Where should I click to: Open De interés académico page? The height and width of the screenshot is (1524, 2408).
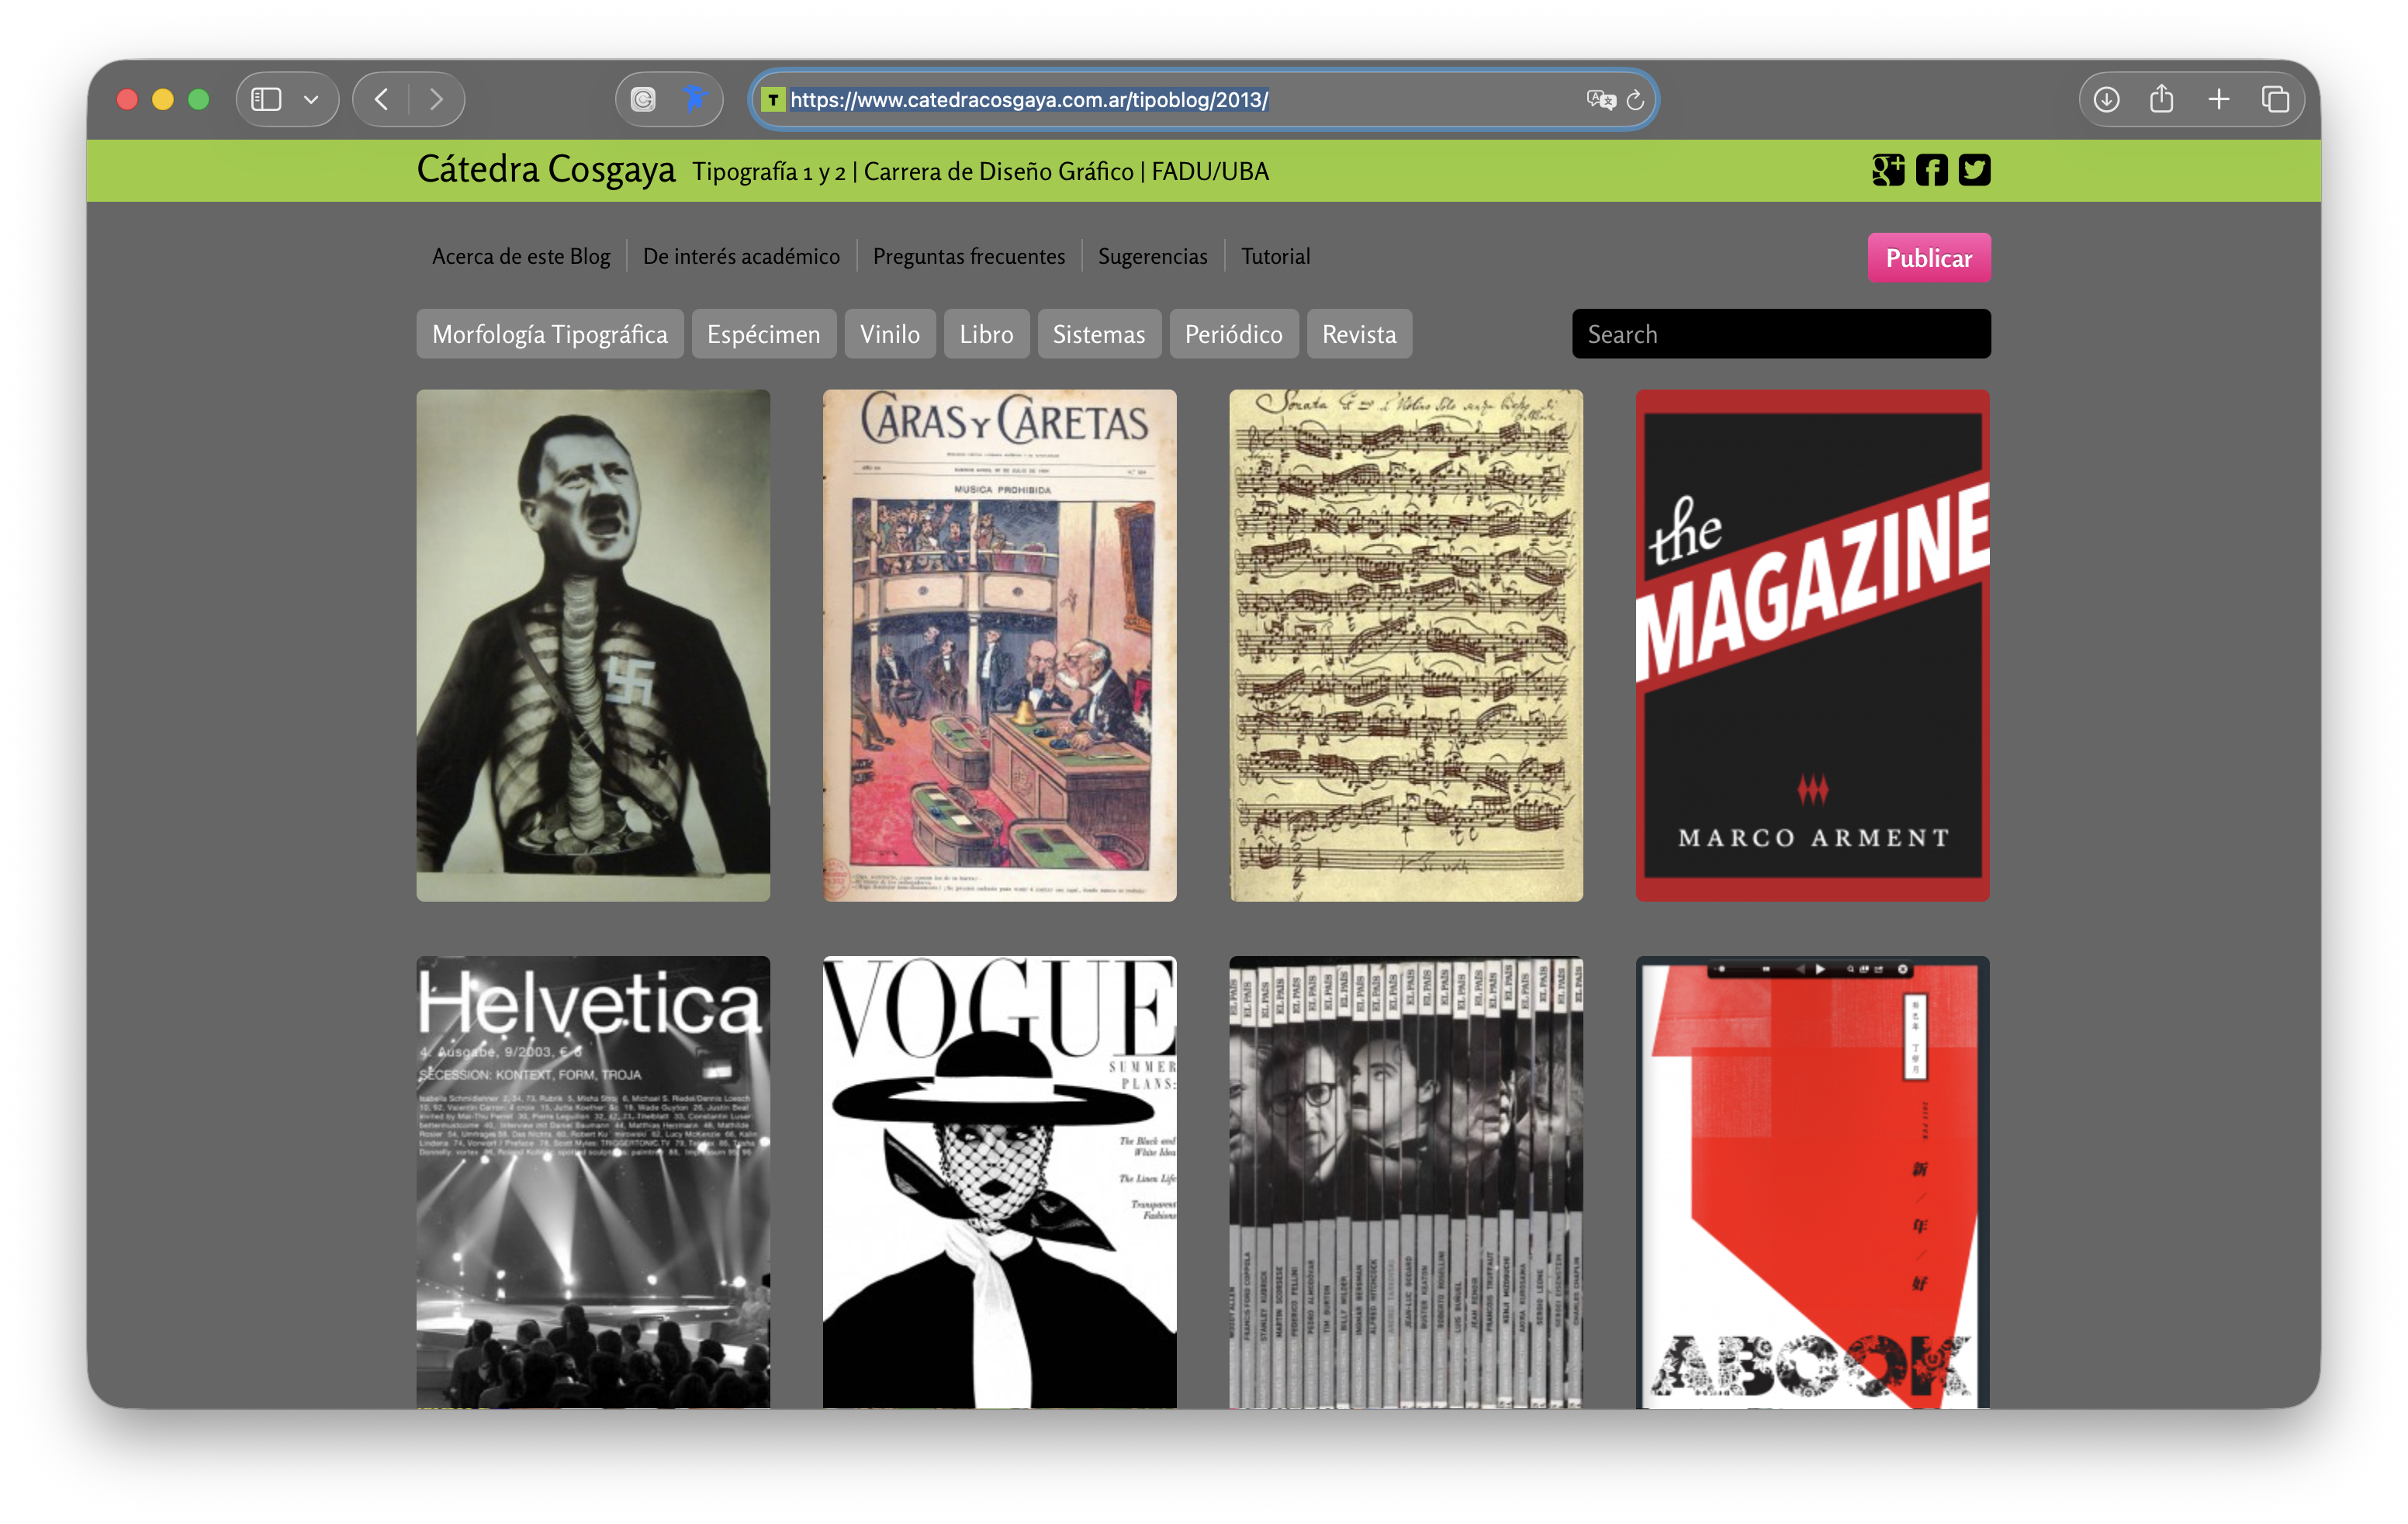pos(741,257)
